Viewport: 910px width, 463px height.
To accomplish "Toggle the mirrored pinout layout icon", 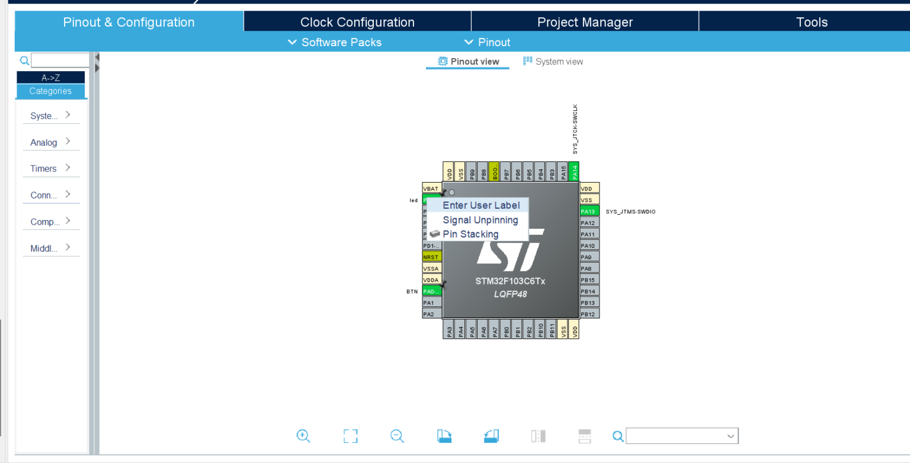I will tap(538, 436).
